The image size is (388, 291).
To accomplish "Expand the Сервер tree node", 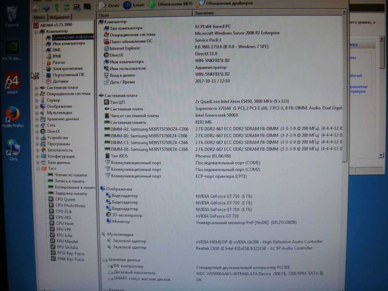I will [x=37, y=101].
